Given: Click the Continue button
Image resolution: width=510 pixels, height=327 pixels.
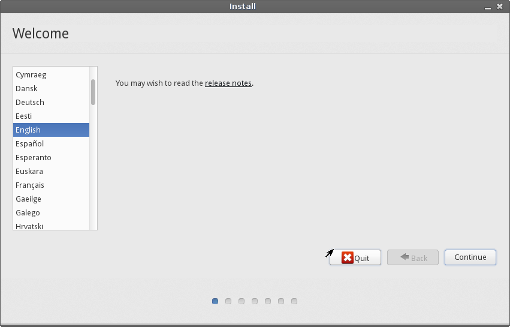Looking at the screenshot, I should pos(470,257).
